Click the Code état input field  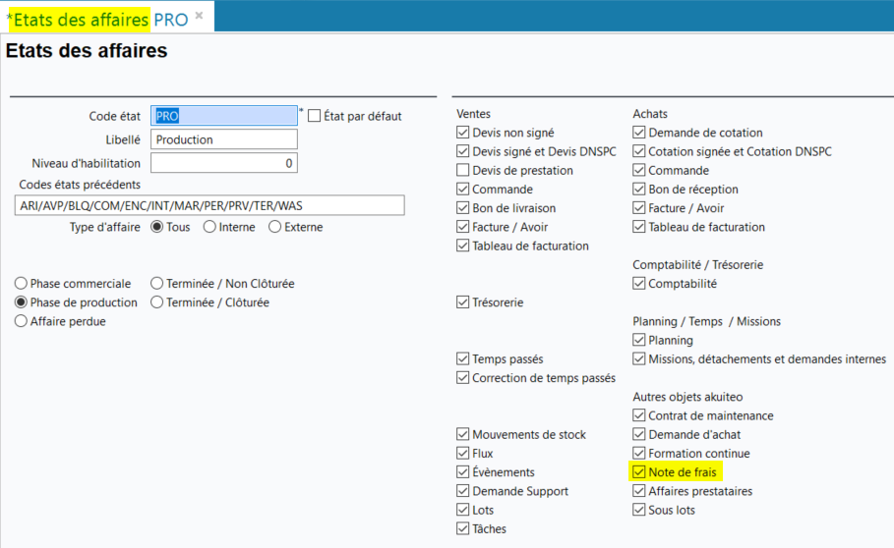tap(224, 116)
